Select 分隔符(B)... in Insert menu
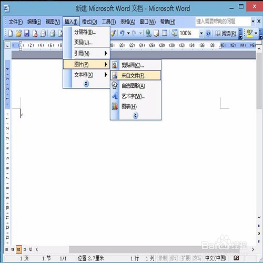Viewport: 263px width, 263px height. point(86,32)
